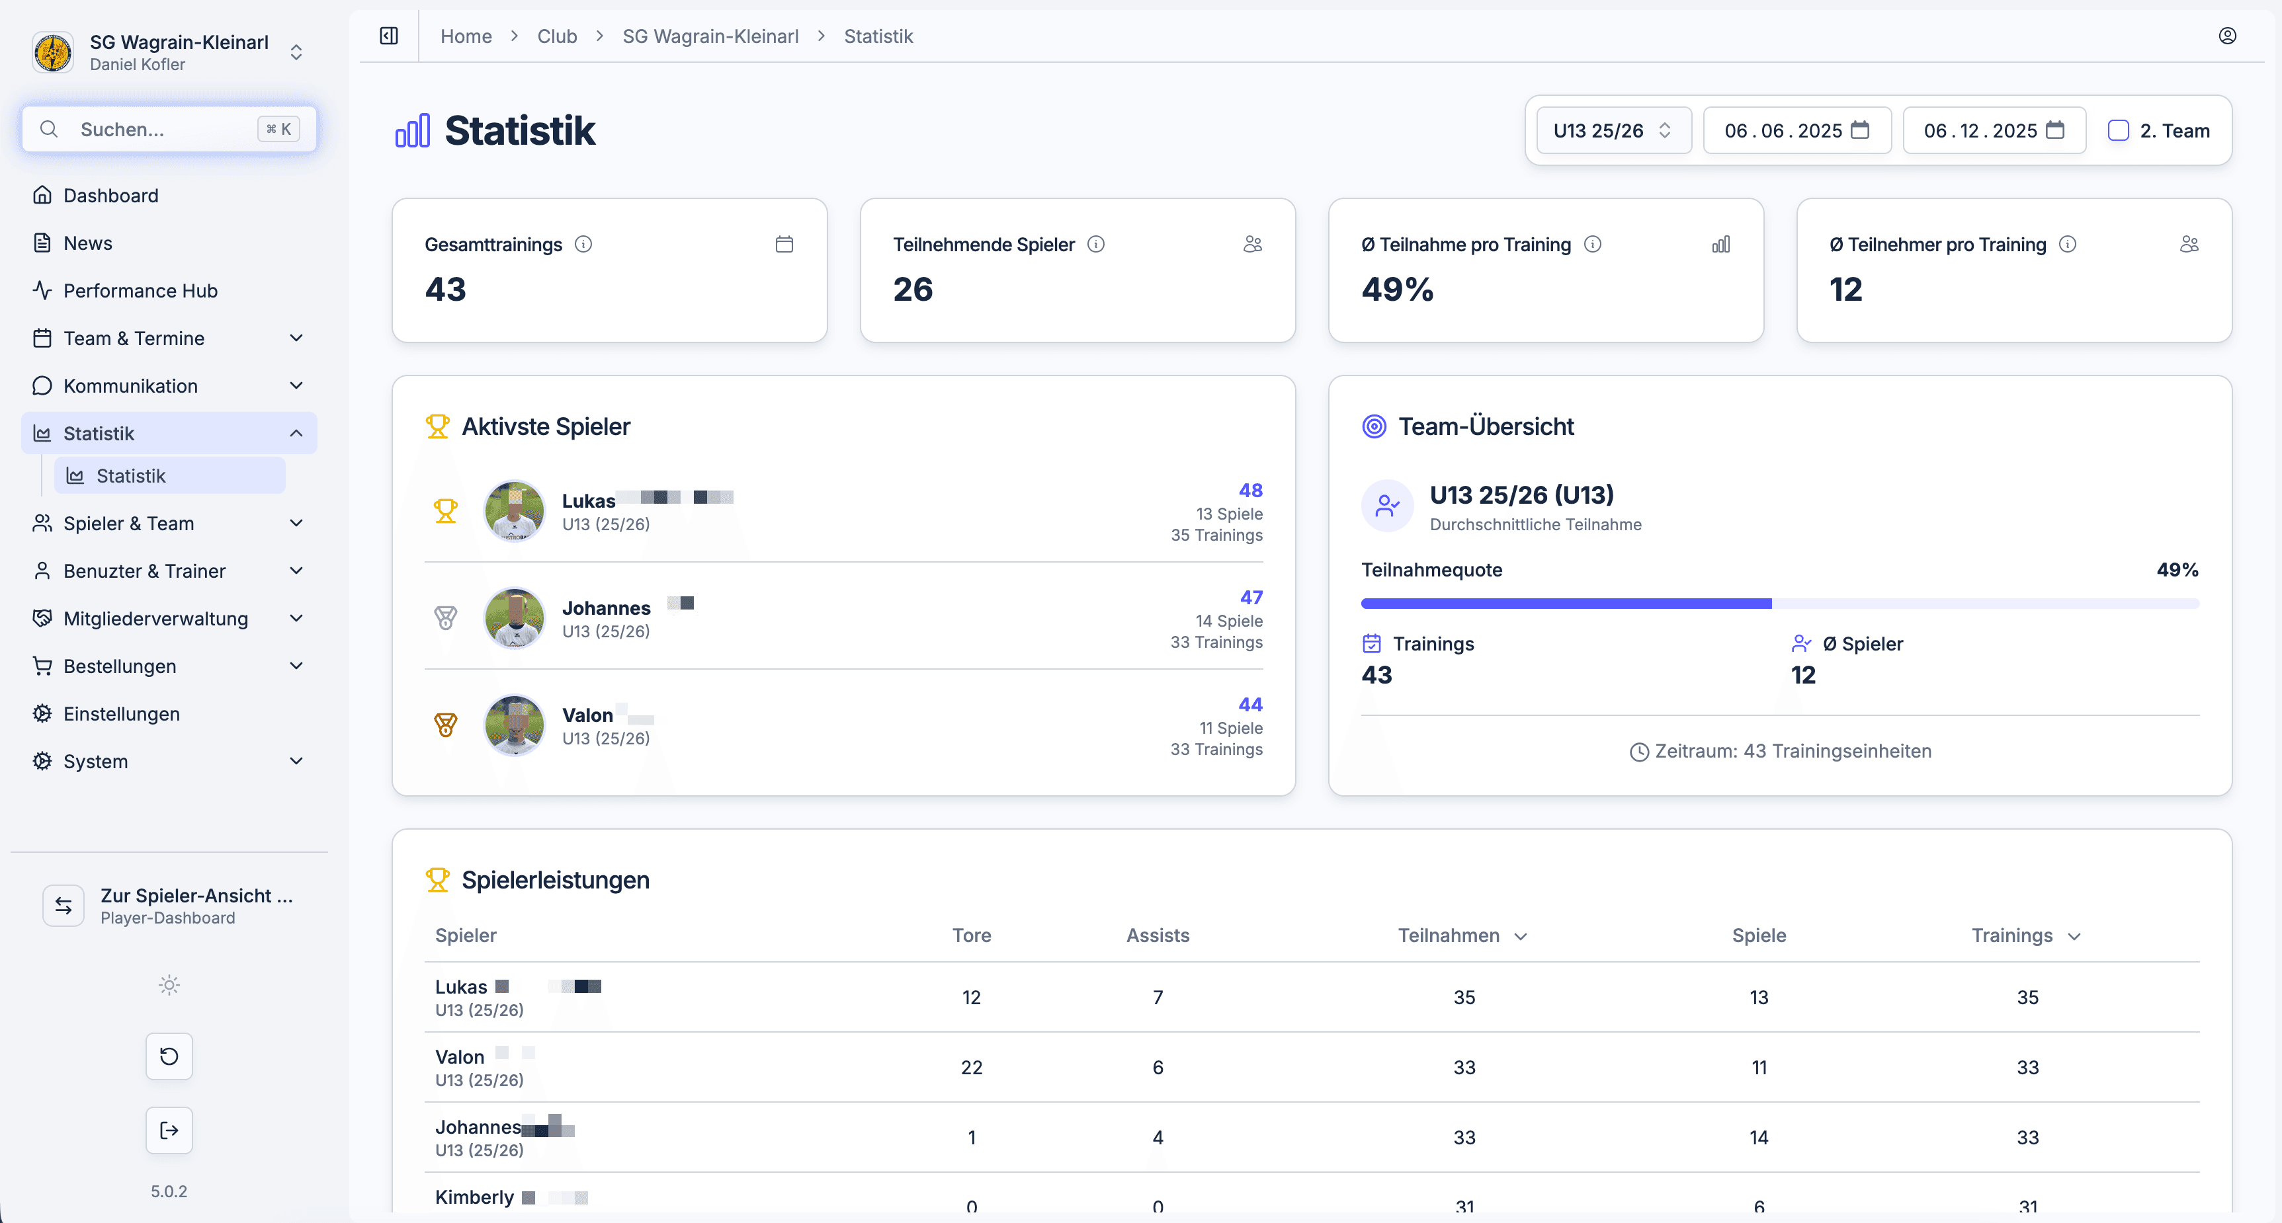Open the user profile icon in the header
This screenshot has height=1223, width=2282.
point(2227,36)
